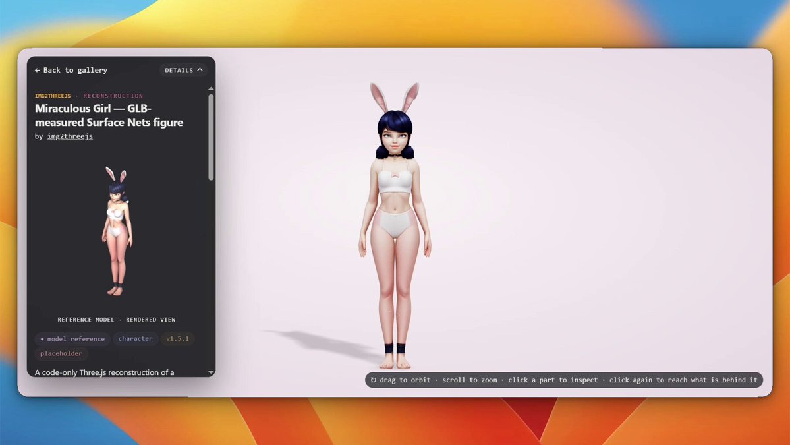Click the 'drag to orbit' hint text
The image size is (790, 445).
pos(405,380)
